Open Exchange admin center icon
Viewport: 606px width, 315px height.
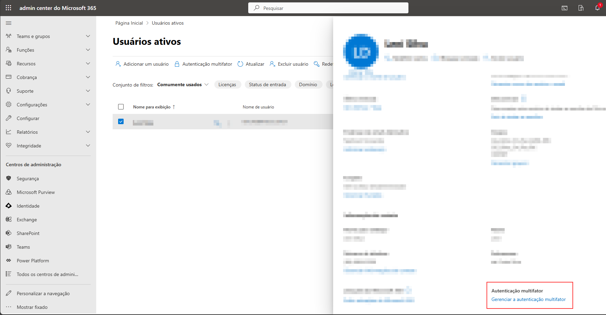(x=9, y=220)
